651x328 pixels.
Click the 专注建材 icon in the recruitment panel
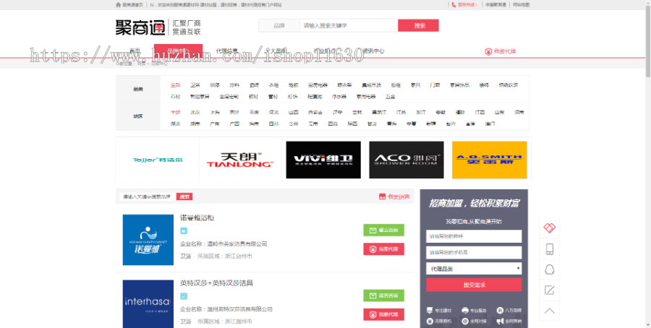tap(430, 310)
